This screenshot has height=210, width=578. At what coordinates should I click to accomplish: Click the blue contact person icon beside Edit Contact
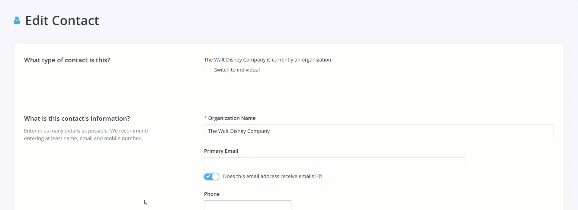(17, 20)
